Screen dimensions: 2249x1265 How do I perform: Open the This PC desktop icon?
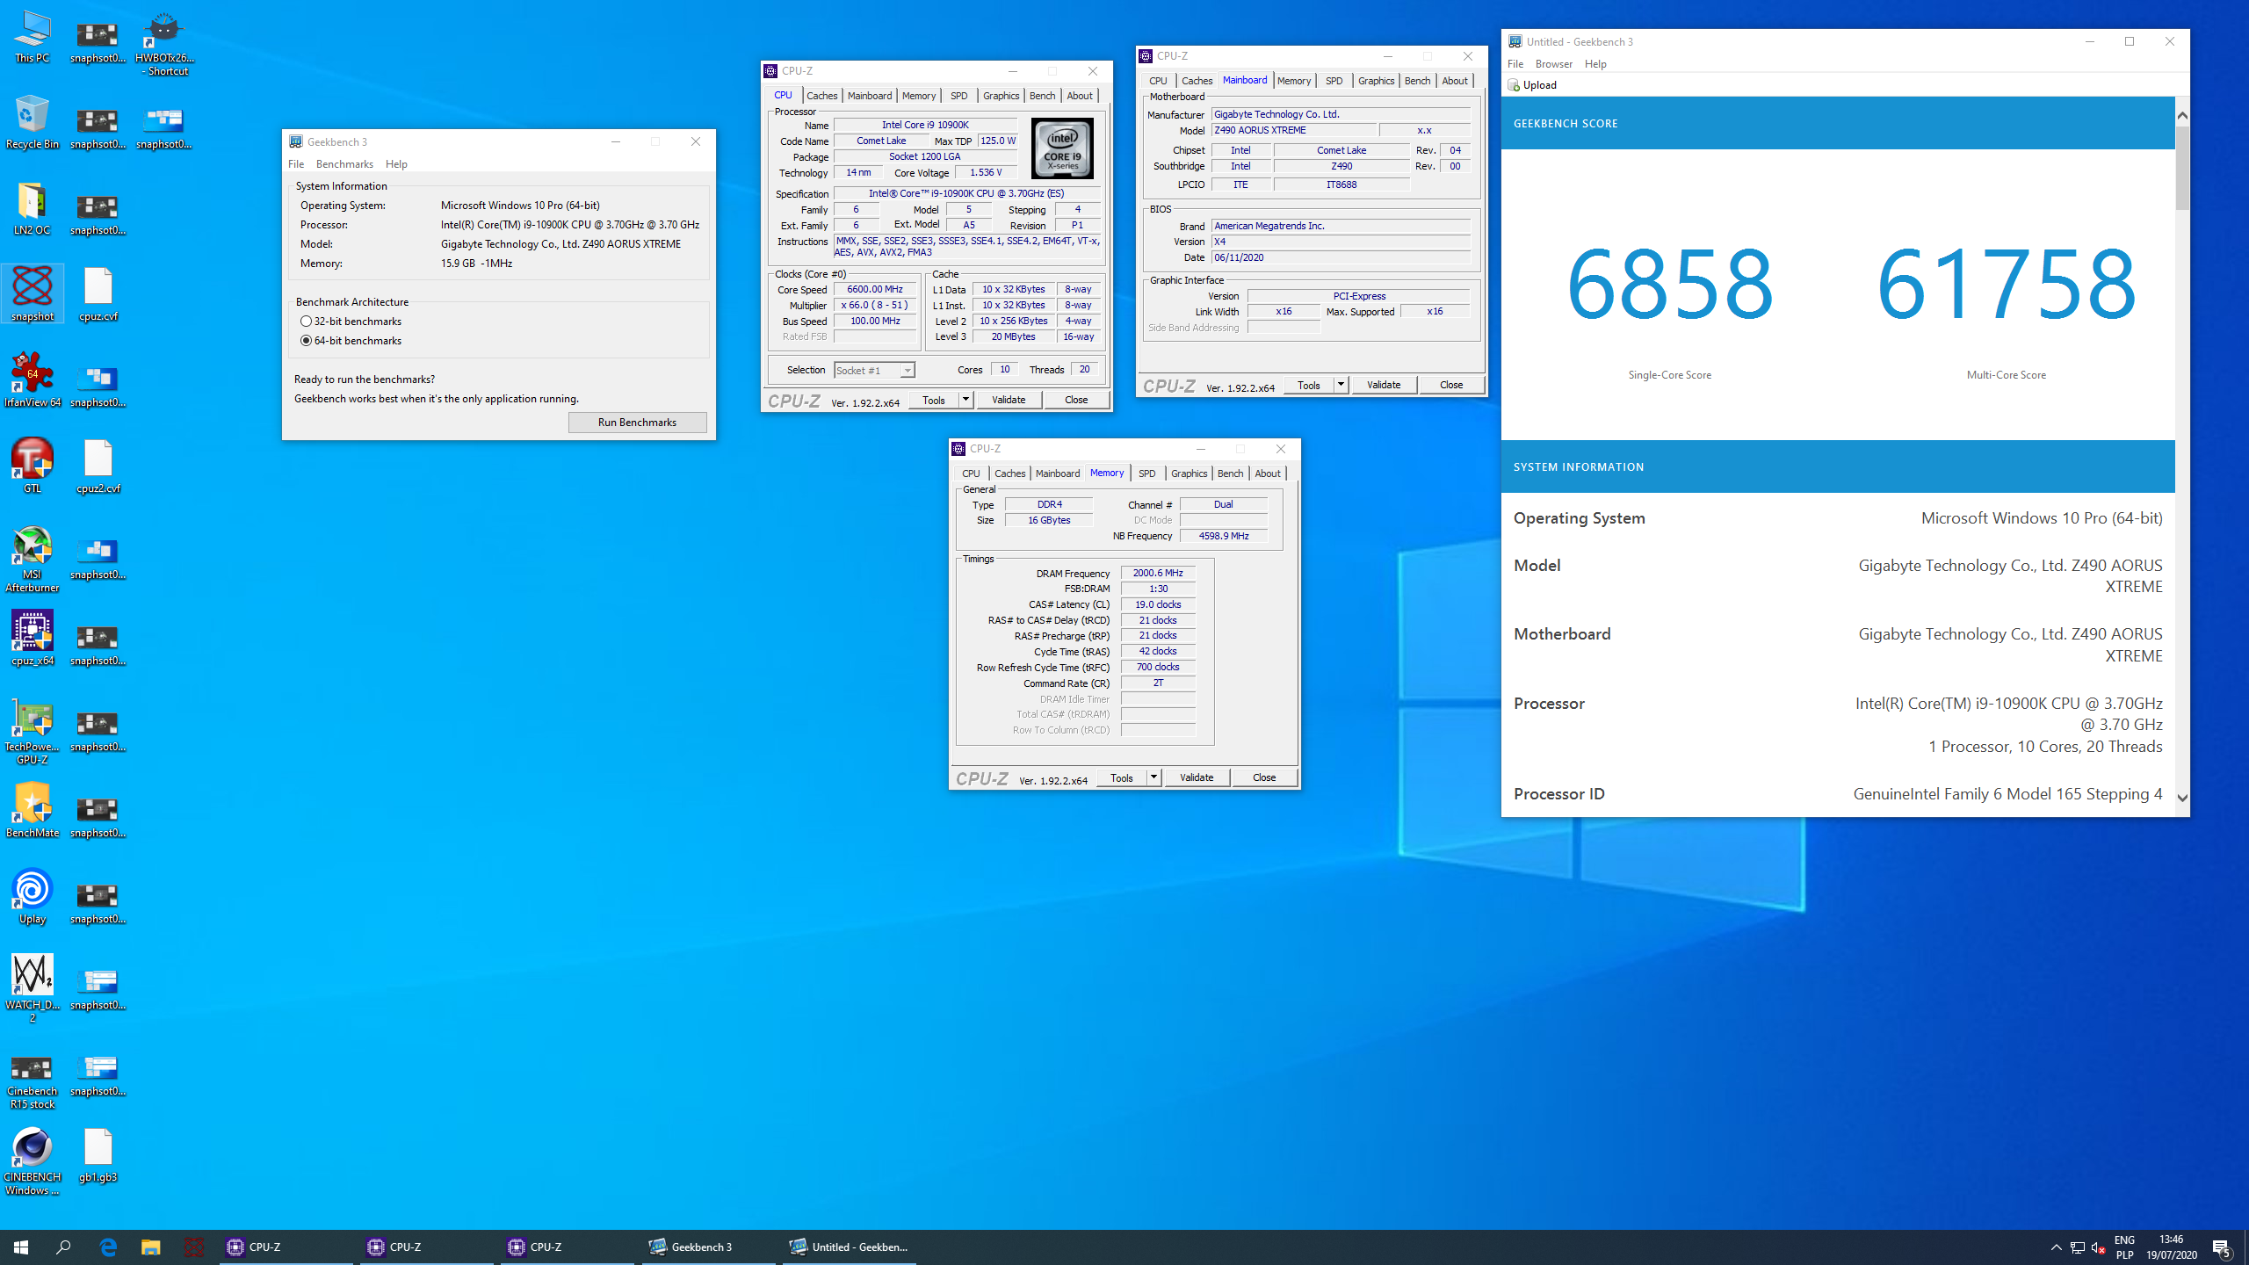coord(33,37)
